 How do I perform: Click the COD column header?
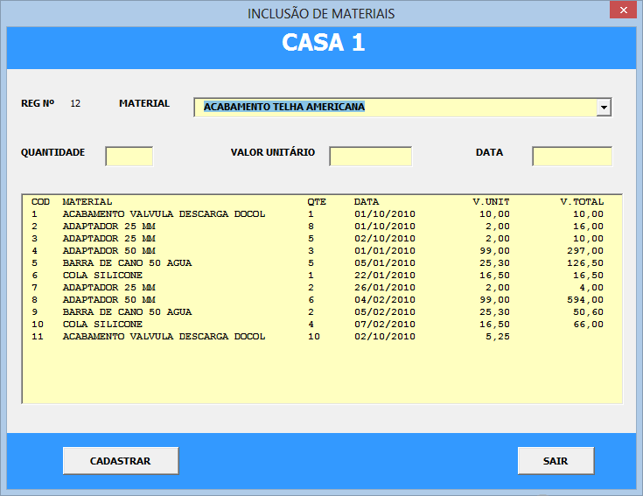pyautogui.click(x=40, y=202)
